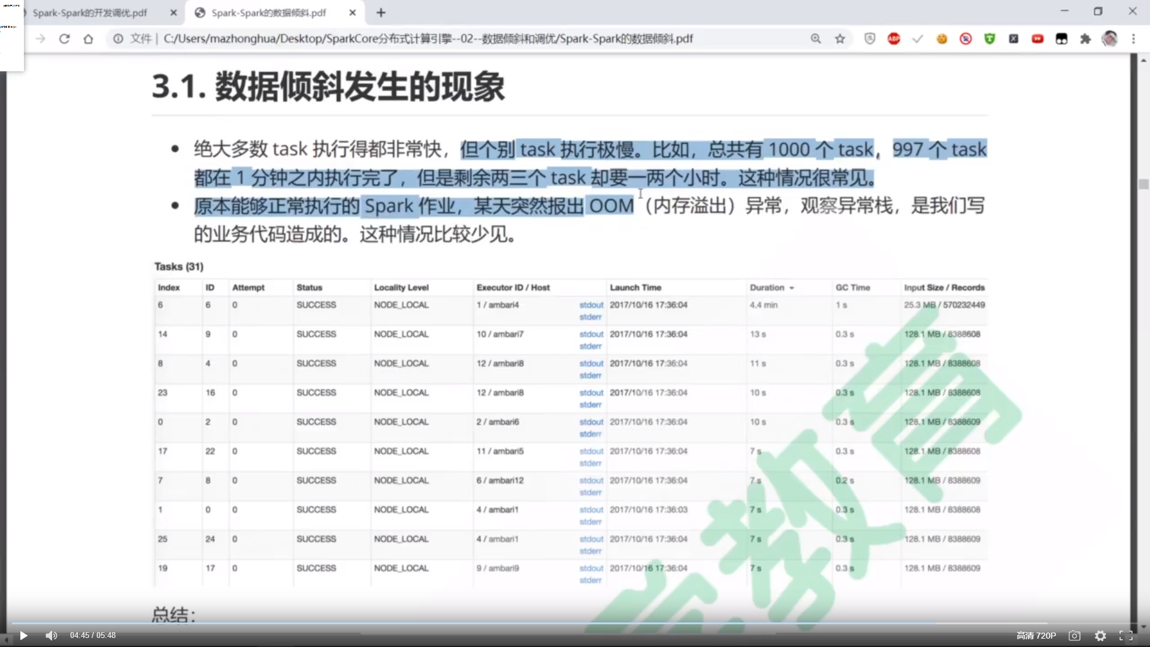Open Chrome three-dot menu
The height and width of the screenshot is (647, 1150).
1133,39
